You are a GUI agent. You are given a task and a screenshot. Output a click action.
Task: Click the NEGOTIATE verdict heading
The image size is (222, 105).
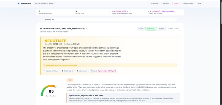(x=55, y=41)
